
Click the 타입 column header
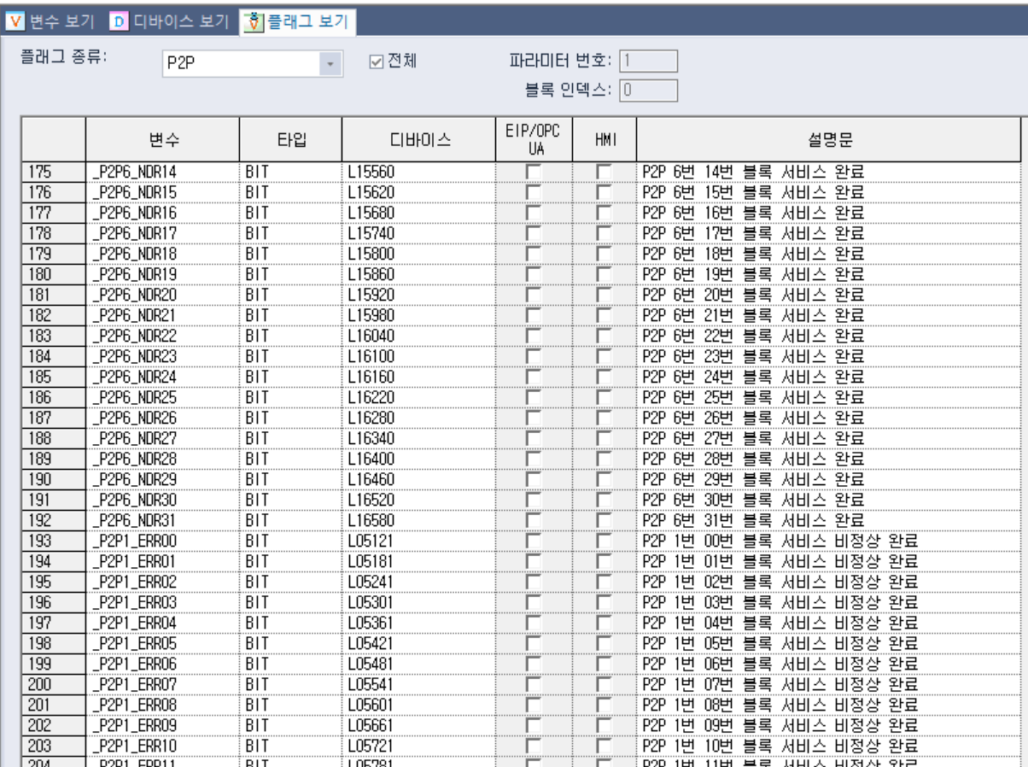point(291,139)
